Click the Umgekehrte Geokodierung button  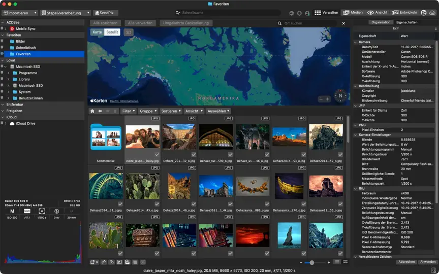(x=186, y=23)
